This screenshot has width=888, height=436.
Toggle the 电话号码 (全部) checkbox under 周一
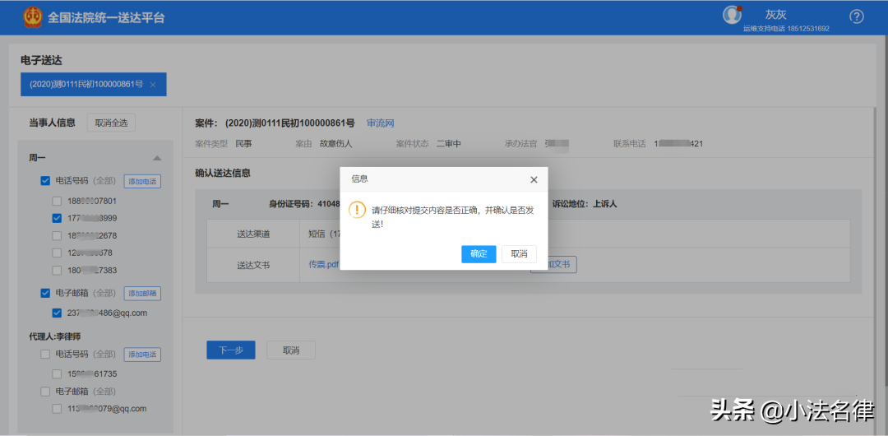[x=45, y=181]
